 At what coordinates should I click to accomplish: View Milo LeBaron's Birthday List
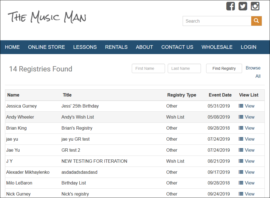click(250, 183)
